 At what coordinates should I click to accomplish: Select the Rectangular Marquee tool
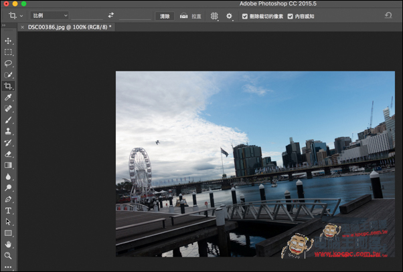[x=8, y=52]
